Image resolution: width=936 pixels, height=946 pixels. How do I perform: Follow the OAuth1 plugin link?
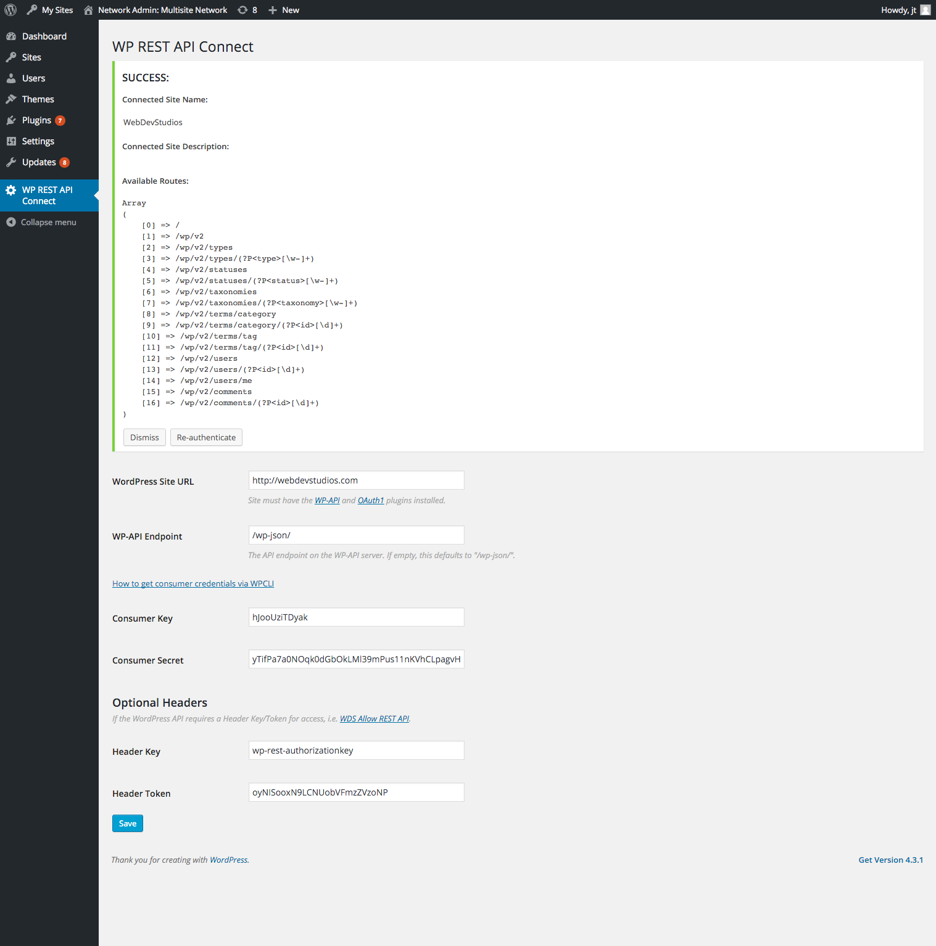click(x=371, y=500)
